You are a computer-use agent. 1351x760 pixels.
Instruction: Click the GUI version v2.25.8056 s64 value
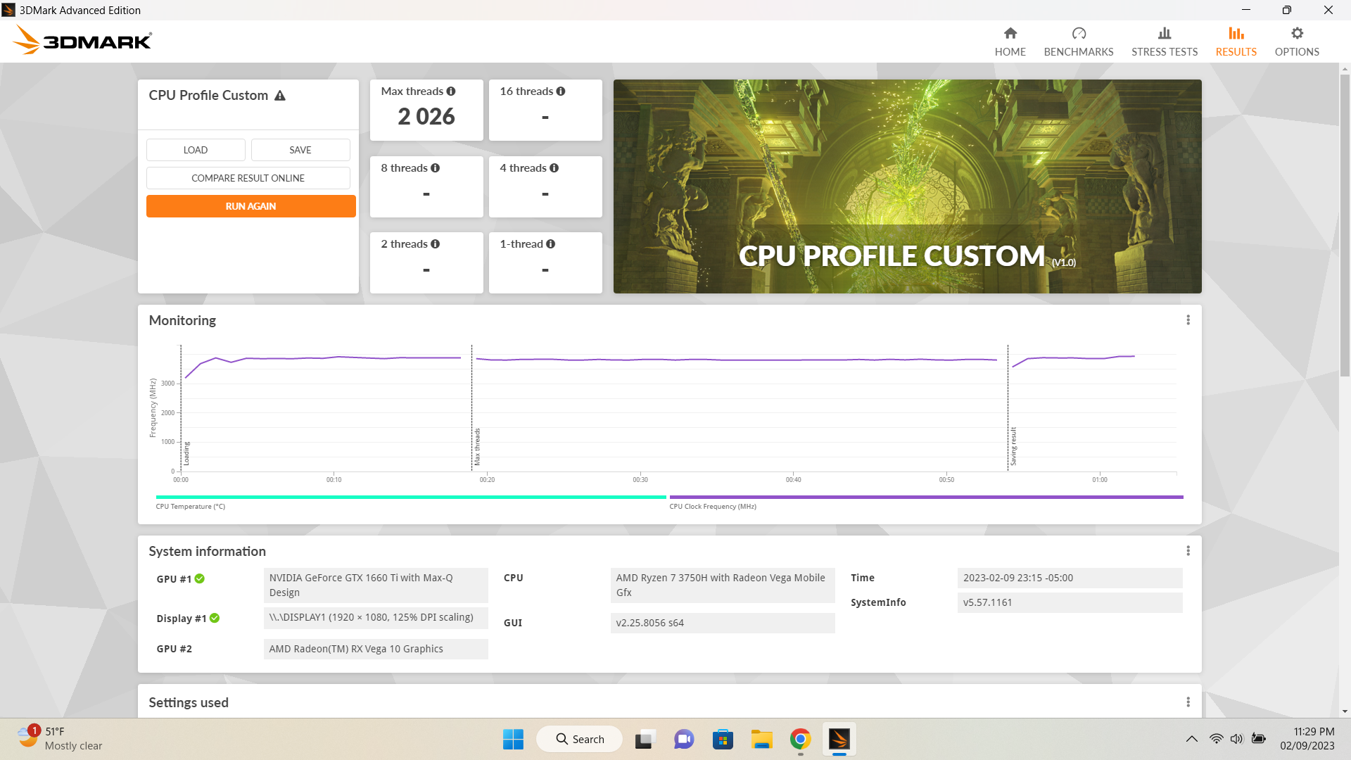pyautogui.click(x=723, y=623)
